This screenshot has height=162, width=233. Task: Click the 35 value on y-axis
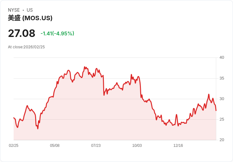(x=222, y=78)
